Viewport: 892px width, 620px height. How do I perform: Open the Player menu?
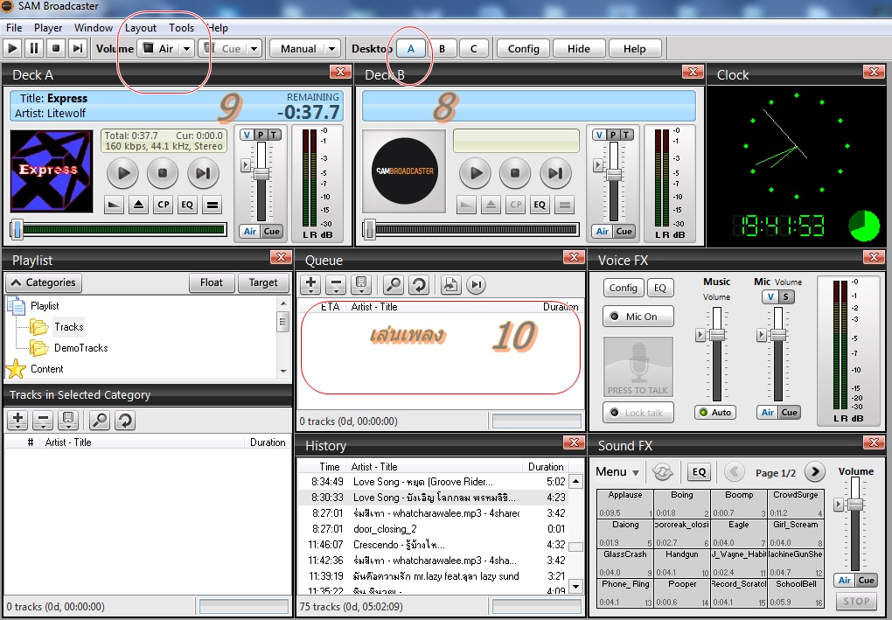[48, 28]
